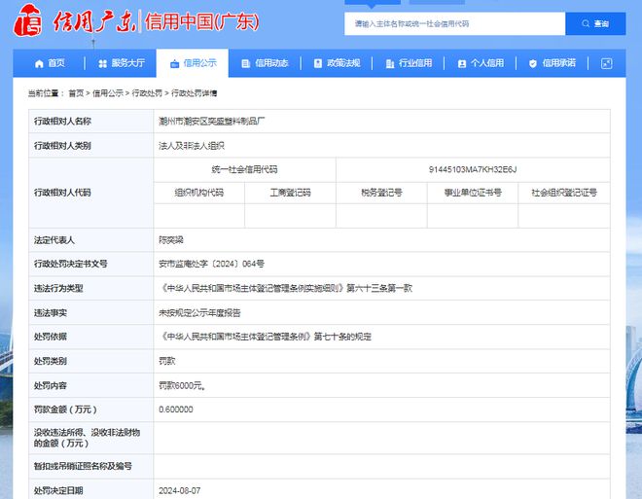The height and width of the screenshot is (499, 642).
Task: Click the 罚款金额（万元） row label
Action: pyautogui.click(x=65, y=410)
